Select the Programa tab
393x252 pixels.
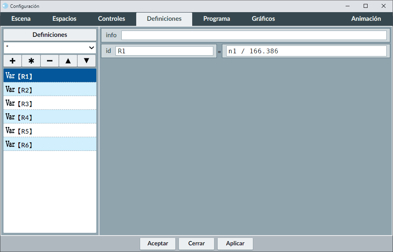(x=216, y=19)
